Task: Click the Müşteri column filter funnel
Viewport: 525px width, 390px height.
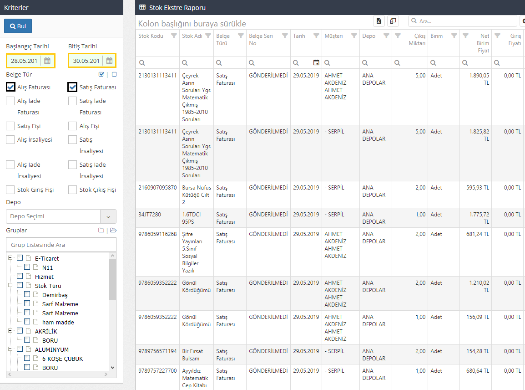Action: tap(353, 36)
